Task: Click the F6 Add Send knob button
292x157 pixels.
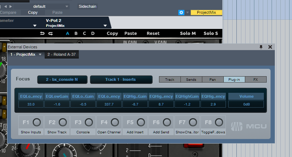Action: tap(167, 122)
